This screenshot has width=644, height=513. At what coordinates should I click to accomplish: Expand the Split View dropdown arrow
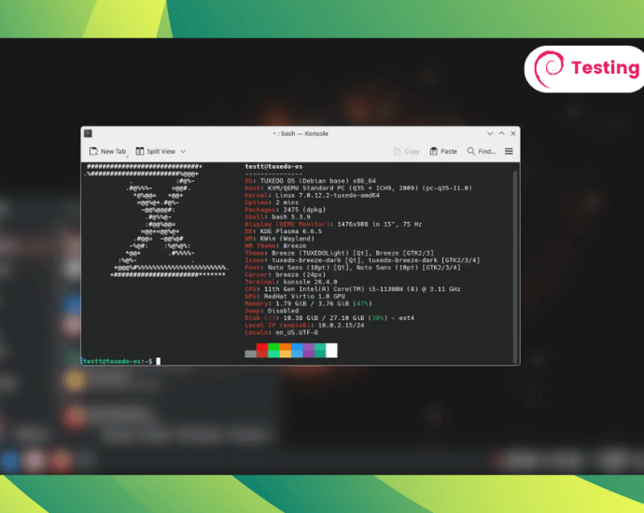(183, 151)
